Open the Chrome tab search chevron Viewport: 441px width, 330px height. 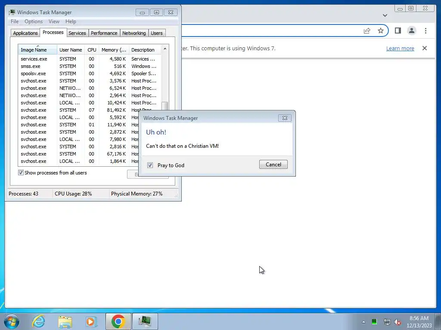coord(385,15)
